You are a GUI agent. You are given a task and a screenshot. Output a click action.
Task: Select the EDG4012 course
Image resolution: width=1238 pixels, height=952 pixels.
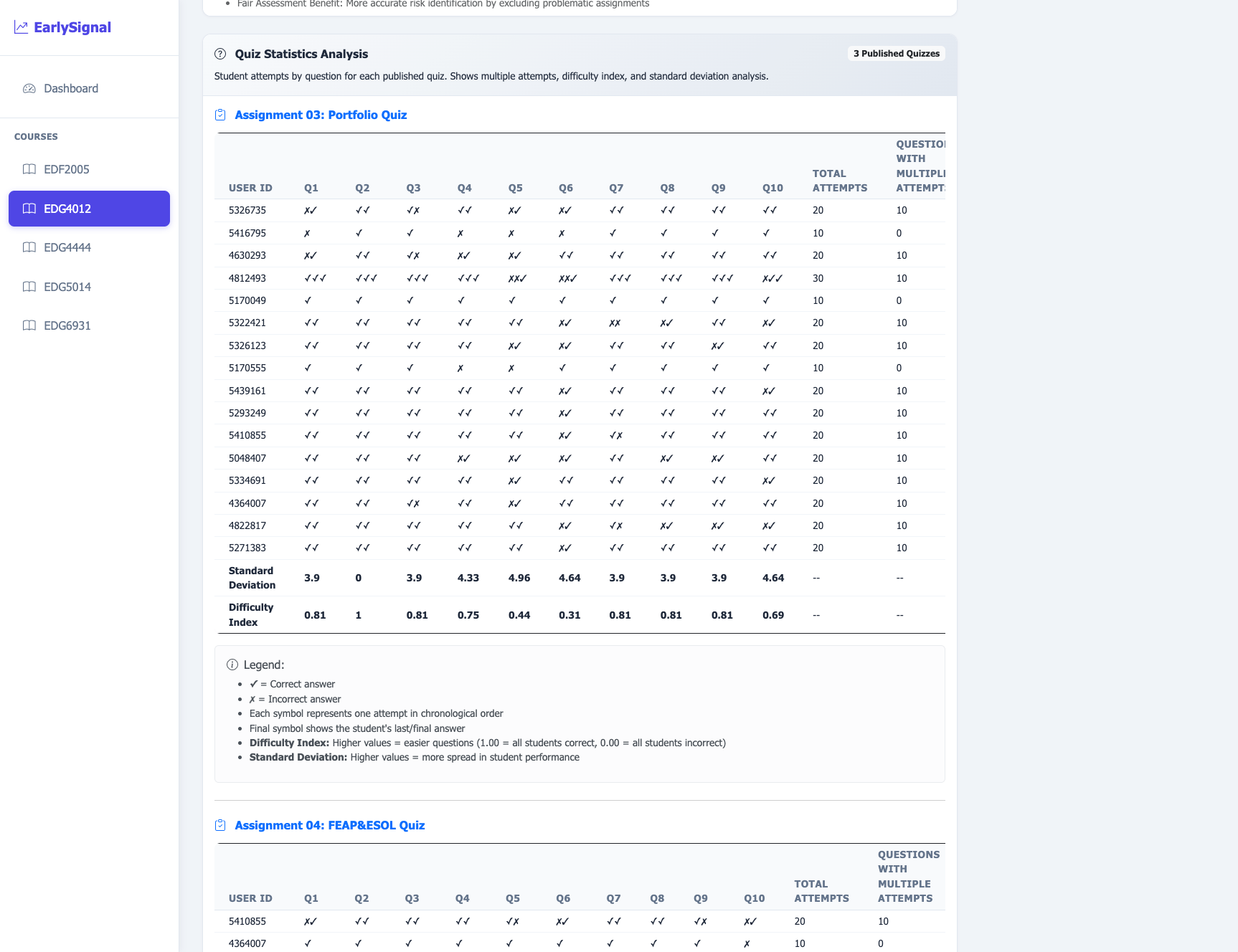[89, 209]
